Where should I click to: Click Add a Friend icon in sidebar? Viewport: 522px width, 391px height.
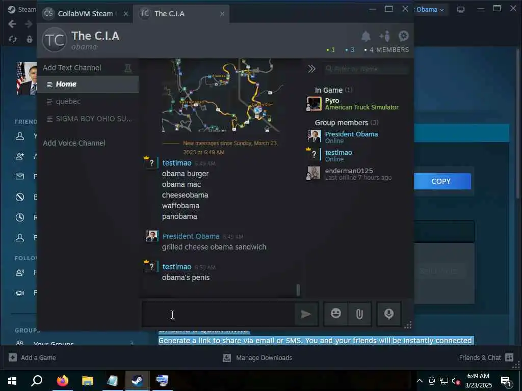20,156
